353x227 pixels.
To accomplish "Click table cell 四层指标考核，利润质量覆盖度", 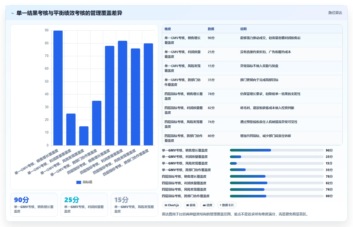I will coord(184,110).
